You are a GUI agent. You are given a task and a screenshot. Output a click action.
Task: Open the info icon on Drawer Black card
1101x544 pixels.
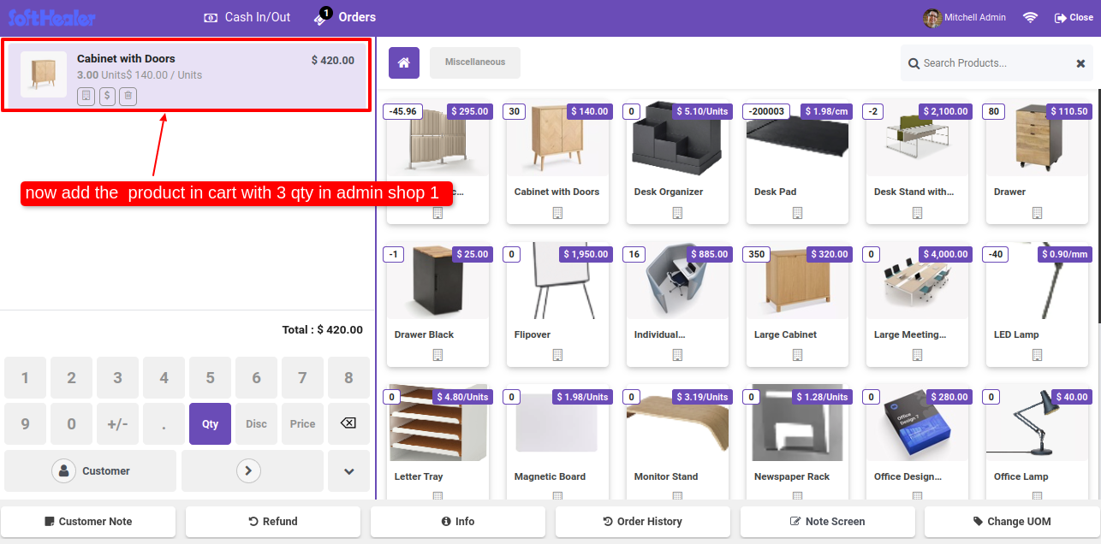[x=437, y=355]
